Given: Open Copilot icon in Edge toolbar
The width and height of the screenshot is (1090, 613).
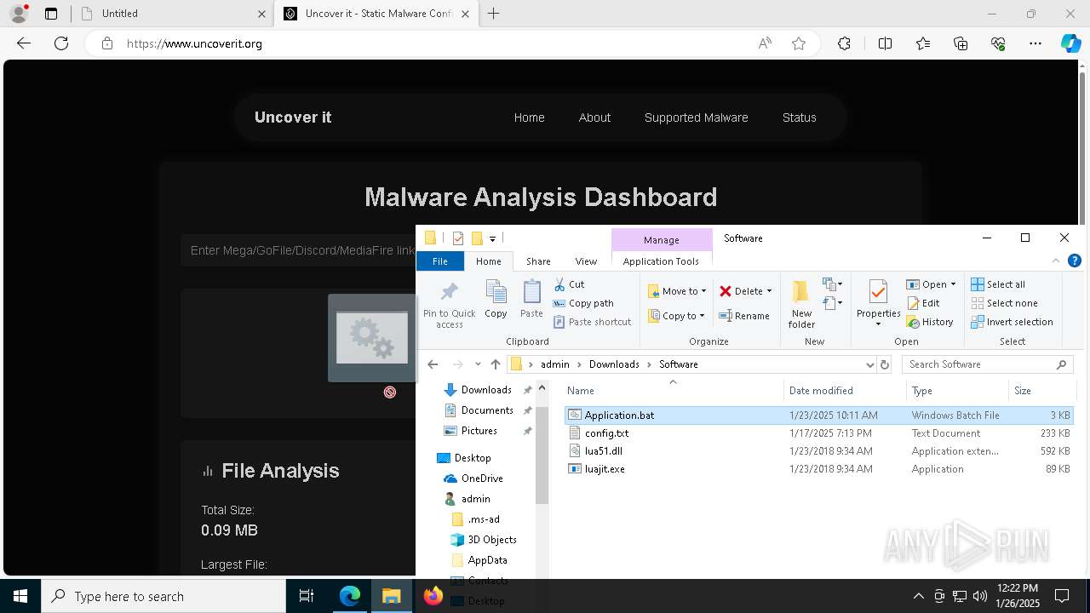Looking at the screenshot, I should 1070,43.
